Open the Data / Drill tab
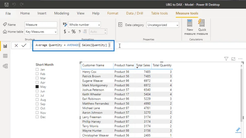This screenshot has height=138, width=246. (x=135, y=13)
